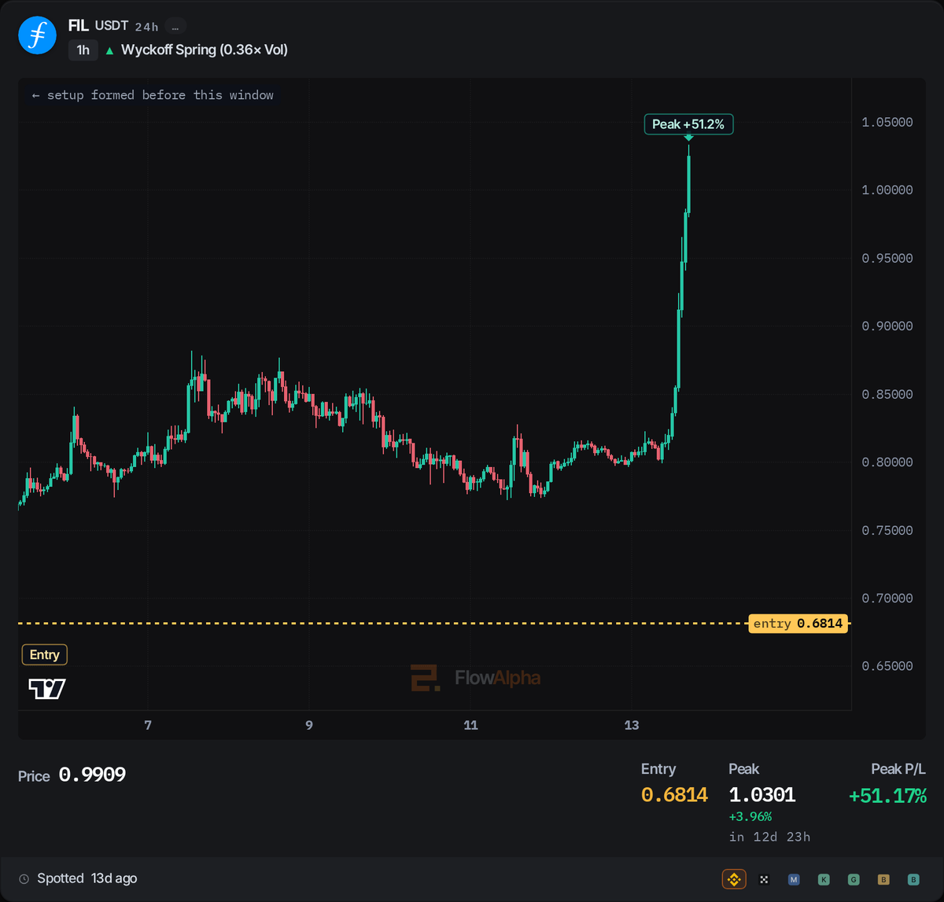
Task: Click the 0.80000 price axis label
Action: [x=887, y=462]
